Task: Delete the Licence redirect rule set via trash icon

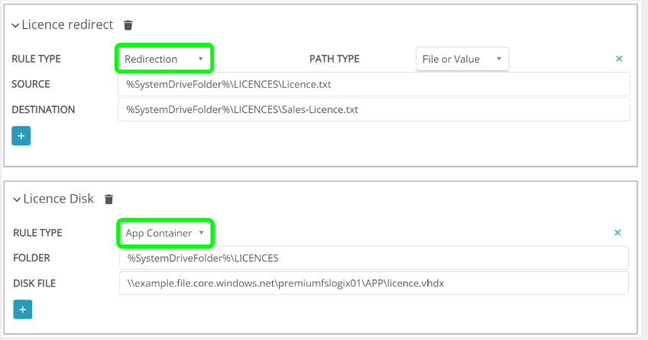Action: point(128,25)
